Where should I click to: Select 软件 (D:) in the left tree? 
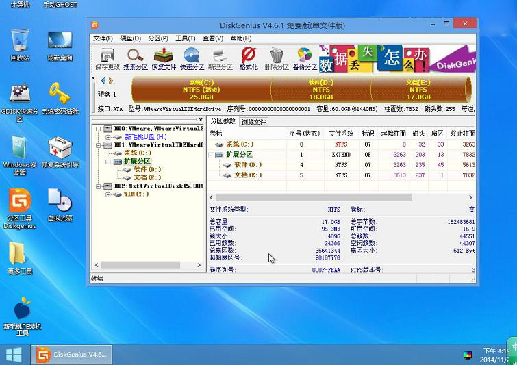point(147,169)
